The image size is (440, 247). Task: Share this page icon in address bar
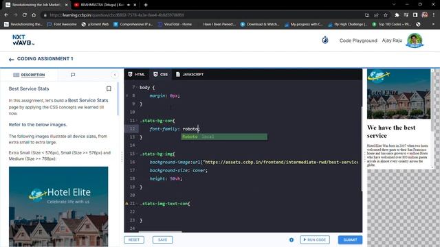click(x=376, y=15)
